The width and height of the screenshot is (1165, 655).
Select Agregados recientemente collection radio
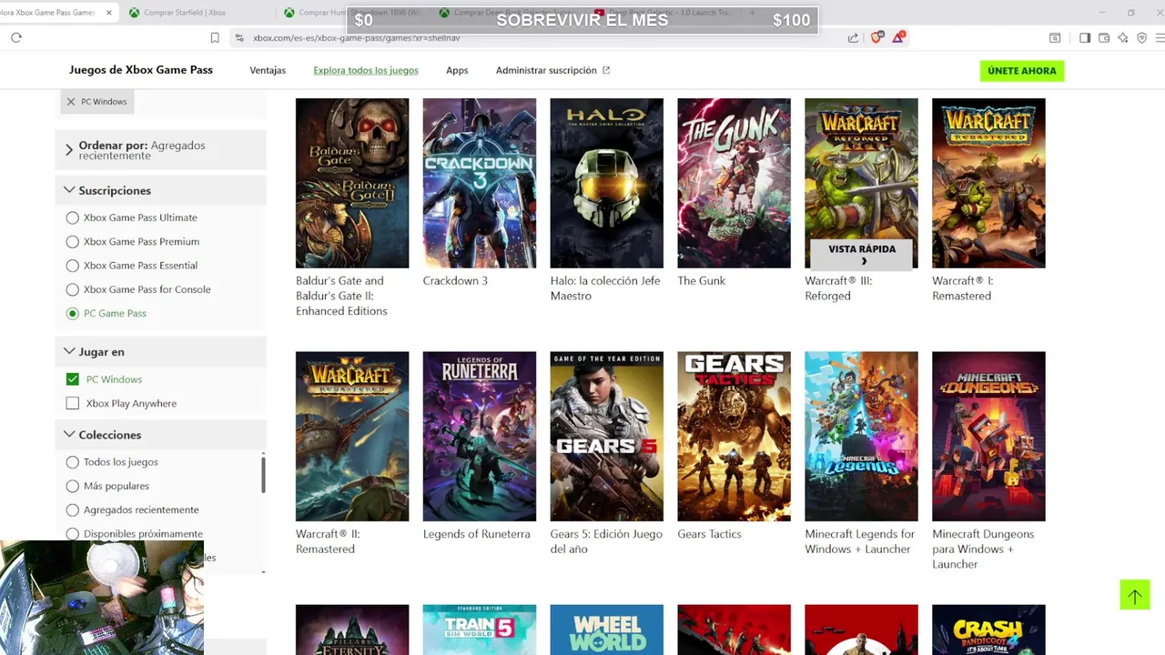[x=73, y=509]
